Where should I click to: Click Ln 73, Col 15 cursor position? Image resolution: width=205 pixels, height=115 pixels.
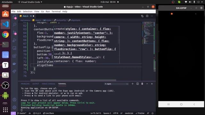[96, 113]
